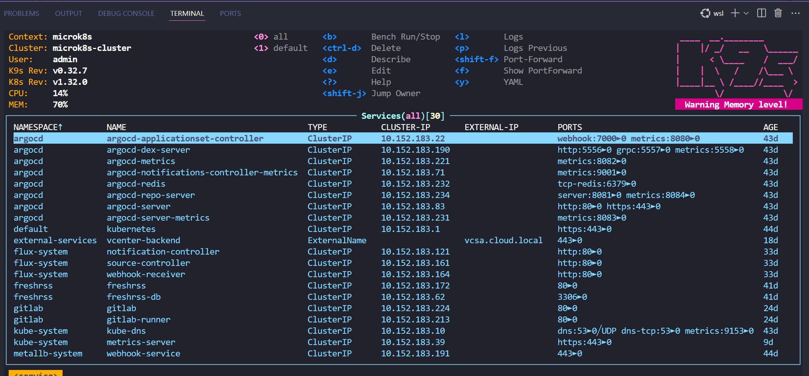This screenshot has height=376, width=809.
Task: Switch to the DEBUG CONSOLE tab
Action: point(126,13)
